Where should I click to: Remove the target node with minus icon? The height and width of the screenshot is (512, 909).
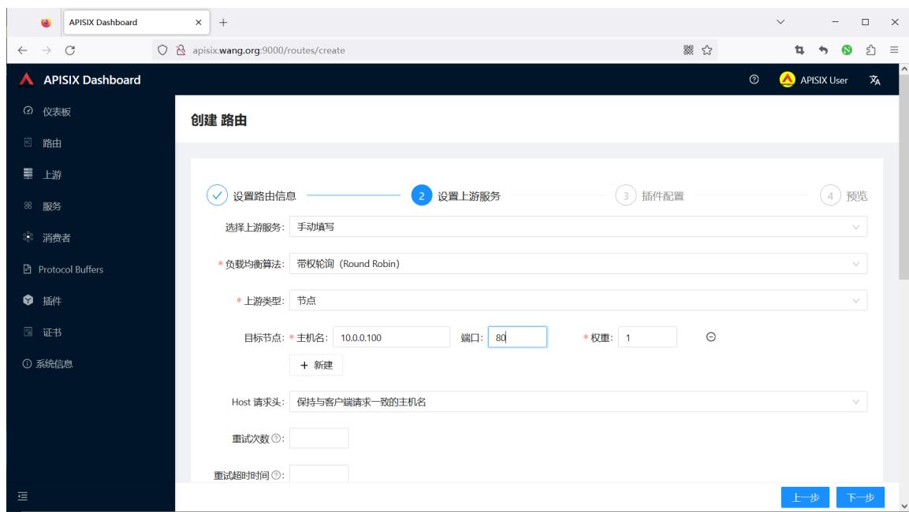coord(711,336)
